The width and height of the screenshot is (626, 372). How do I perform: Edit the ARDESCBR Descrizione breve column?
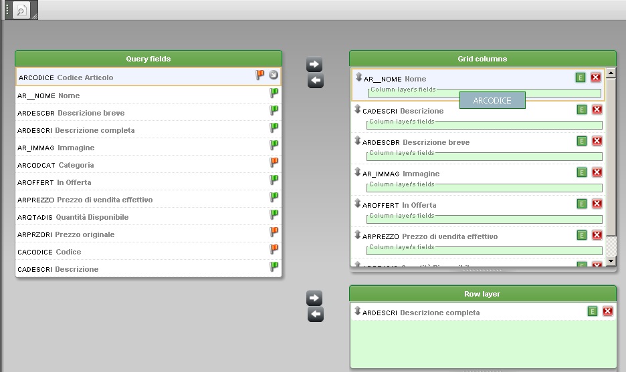tap(581, 141)
